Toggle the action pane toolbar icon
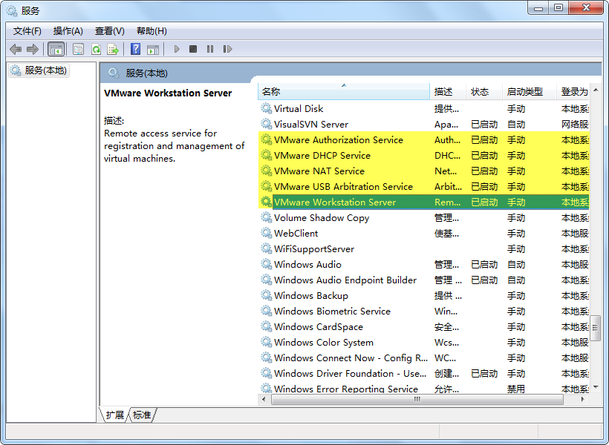Image resolution: width=609 pixels, height=445 pixels. pos(153,49)
